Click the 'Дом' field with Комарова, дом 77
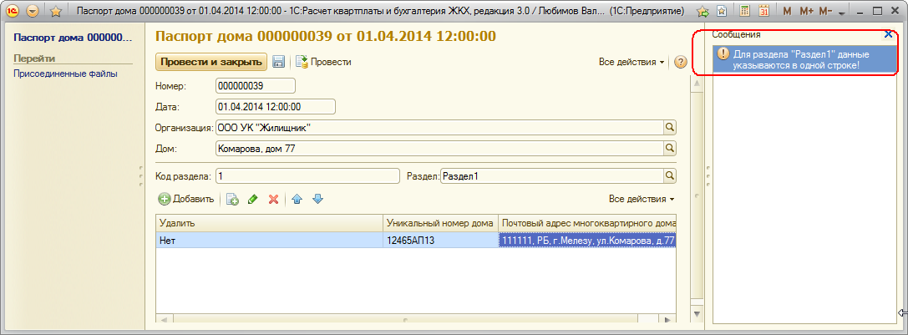The width and height of the screenshot is (908, 335). point(439,149)
